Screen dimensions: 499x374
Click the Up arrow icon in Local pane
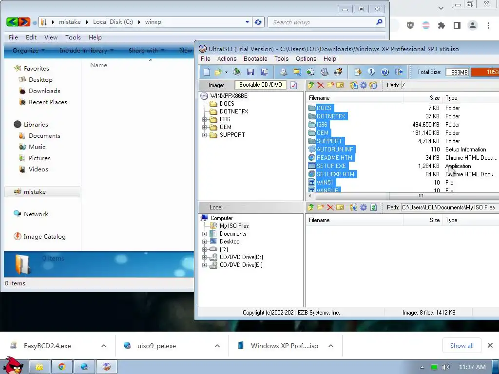tap(311, 207)
